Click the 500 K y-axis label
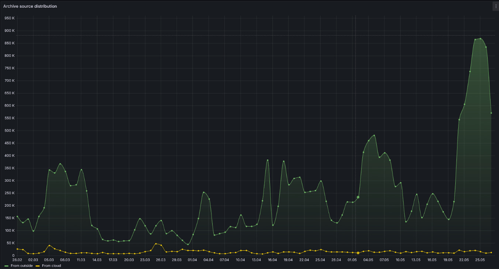The width and height of the screenshot is (499, 269). pyautogui.click(x=10, y=131)
